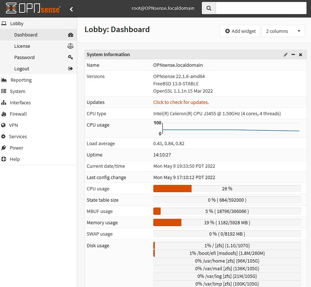
Task: Click the Add widget button
Action: [240, 31]
